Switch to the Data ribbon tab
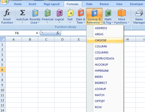The image size is (145, 112). point(89,4)
